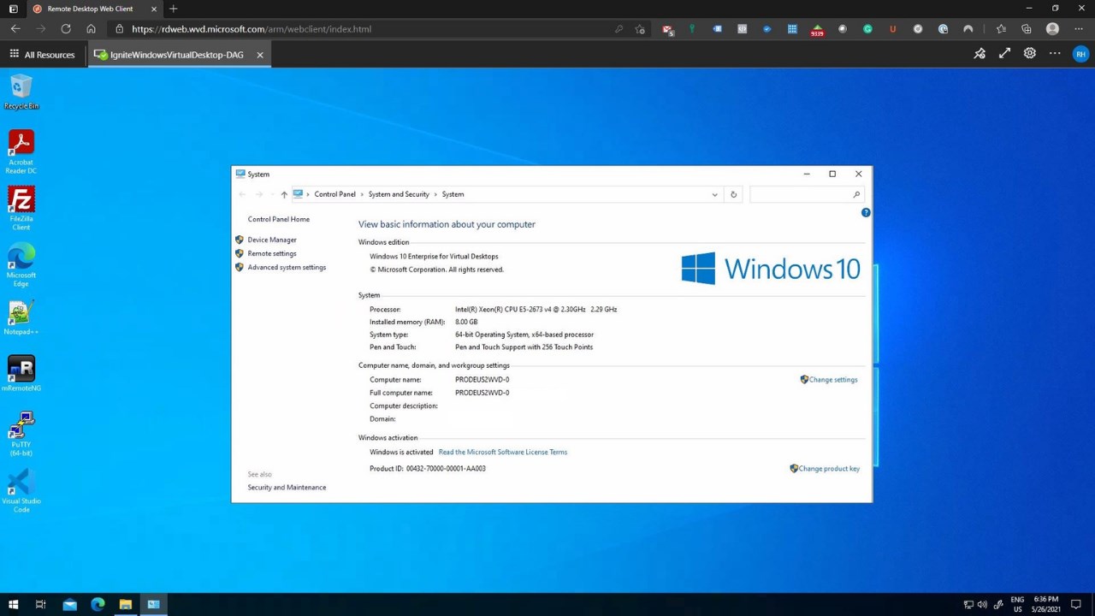Image resolution: width=1095 pixels, height=616 pixels.
Task: Click System and Security in breadcrumb
Action: 399,194
